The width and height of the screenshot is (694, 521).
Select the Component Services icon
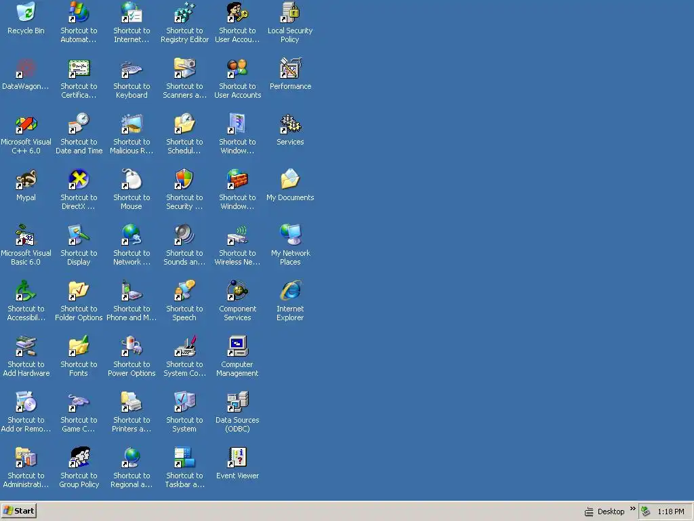point(237,290)
